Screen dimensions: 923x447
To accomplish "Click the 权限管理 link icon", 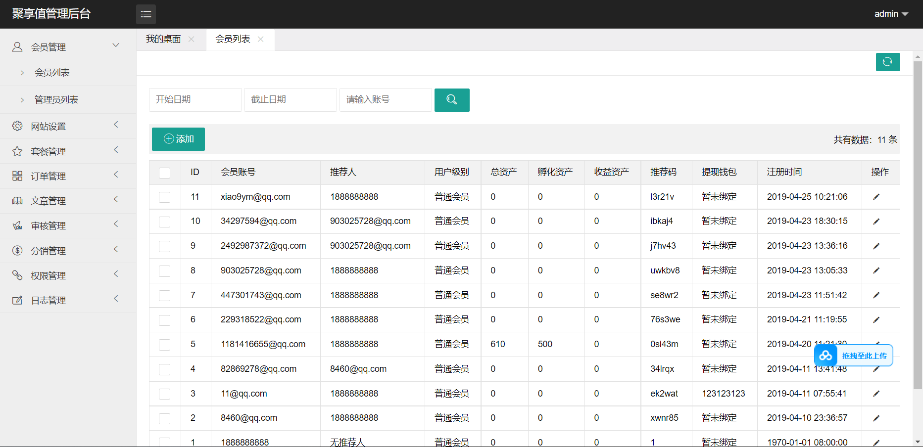I will [17, 275].
